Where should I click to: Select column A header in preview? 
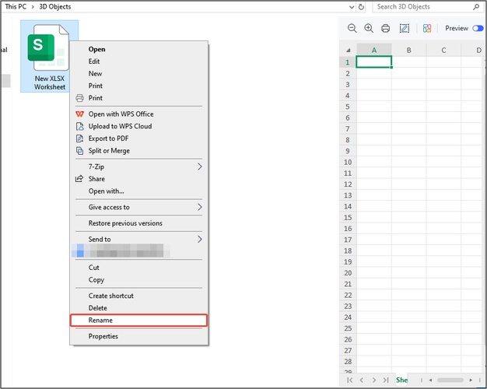374,50
